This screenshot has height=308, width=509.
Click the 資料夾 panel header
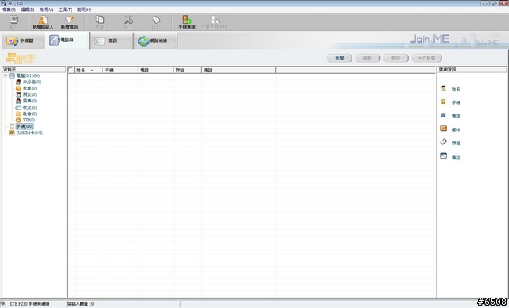pyautogui.click(x=33, y=70)
